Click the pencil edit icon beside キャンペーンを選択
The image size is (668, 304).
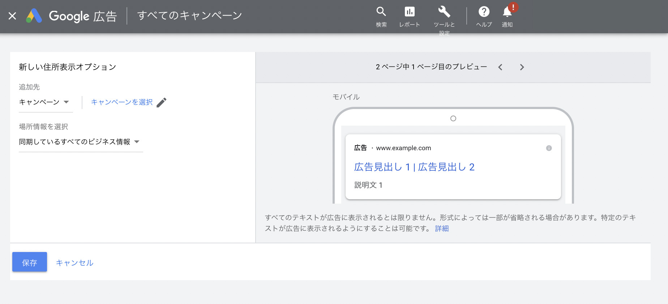[x=162, y=103]
